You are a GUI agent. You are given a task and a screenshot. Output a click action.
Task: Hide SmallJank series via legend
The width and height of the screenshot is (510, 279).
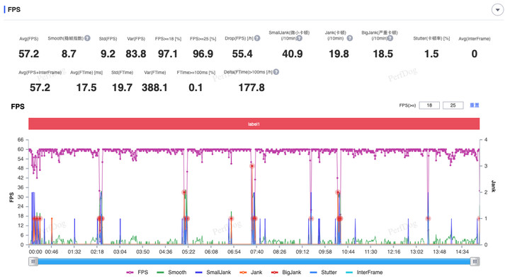pos(213,272)
